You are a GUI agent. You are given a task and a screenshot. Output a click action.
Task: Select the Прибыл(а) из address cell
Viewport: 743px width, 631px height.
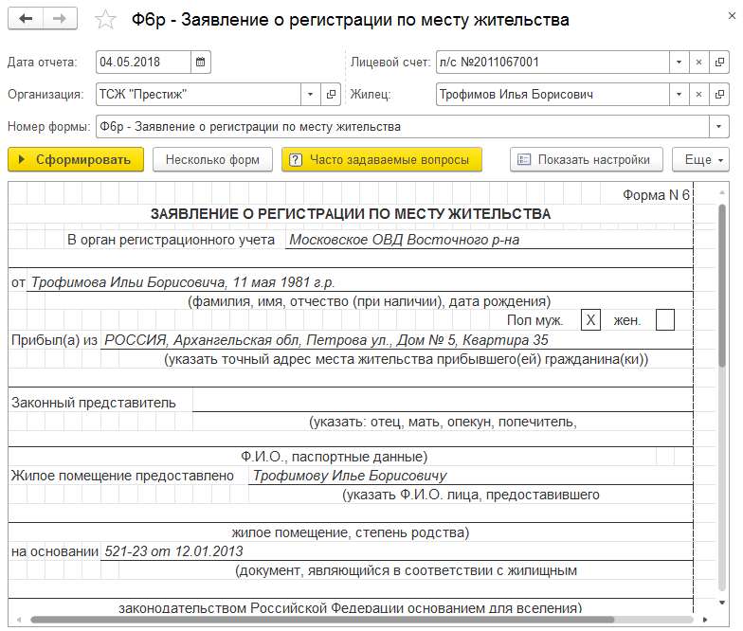pos(396,340)
